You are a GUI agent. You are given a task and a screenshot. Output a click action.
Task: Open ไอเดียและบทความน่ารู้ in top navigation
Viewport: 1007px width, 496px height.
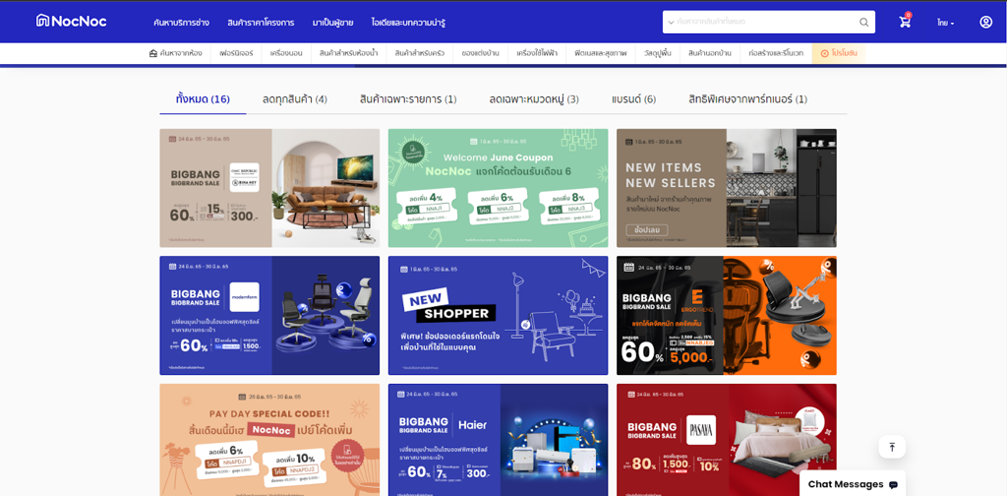(408, 23)
